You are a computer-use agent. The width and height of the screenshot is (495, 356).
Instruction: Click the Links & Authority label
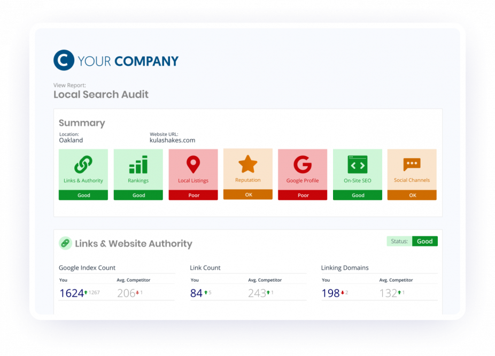click(83, 181)
